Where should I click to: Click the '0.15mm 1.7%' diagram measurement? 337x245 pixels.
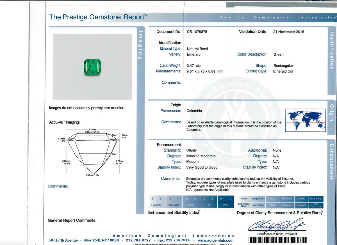(x=62, y=140)
